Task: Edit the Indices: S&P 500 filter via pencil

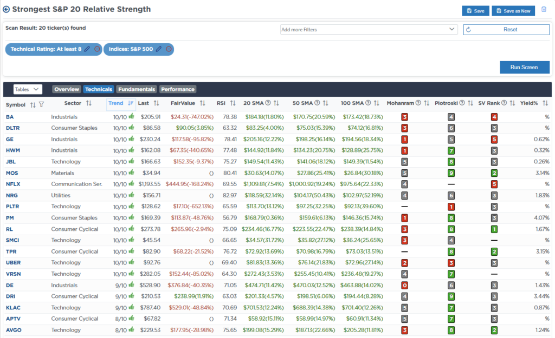Action: (x=159, y=49)
